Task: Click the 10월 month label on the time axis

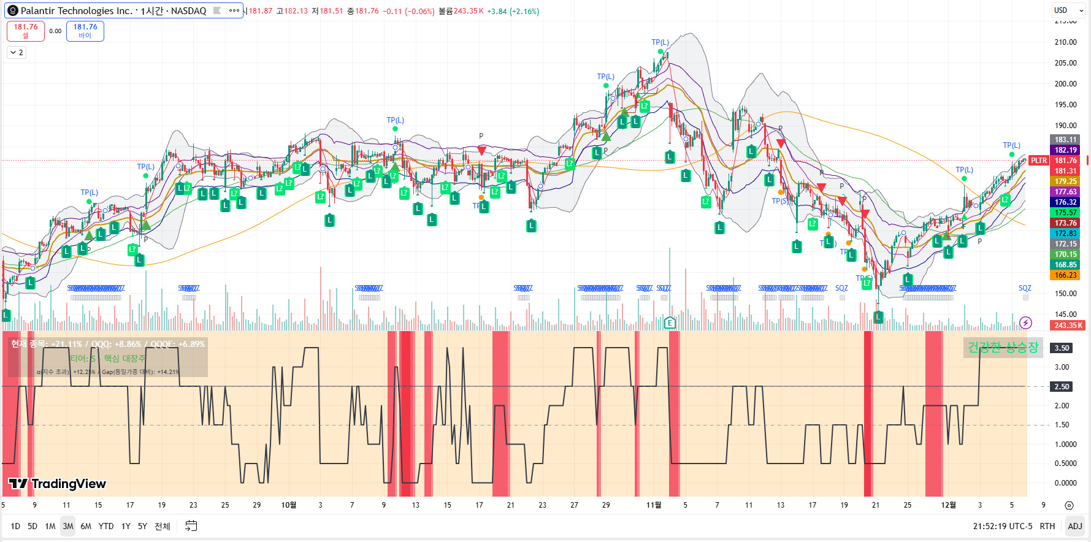Action: tap(289, 505)
